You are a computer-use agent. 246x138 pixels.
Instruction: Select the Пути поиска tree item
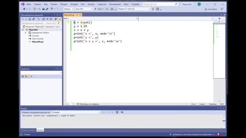[x=38, y=39]
